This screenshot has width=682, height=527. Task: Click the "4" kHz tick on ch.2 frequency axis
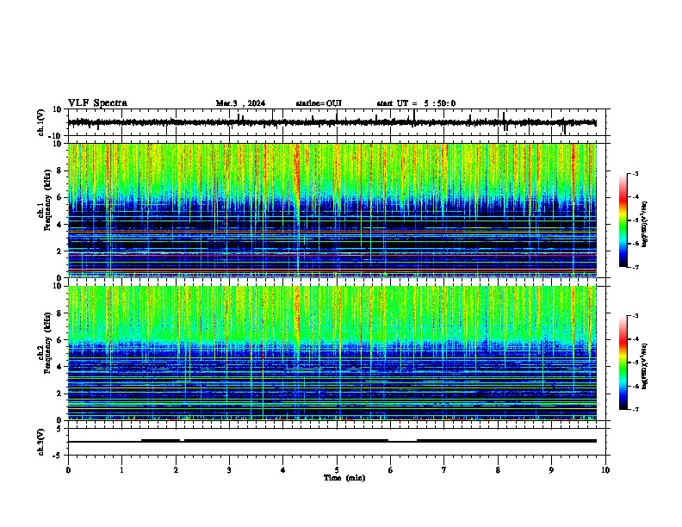tap(59, 367)
